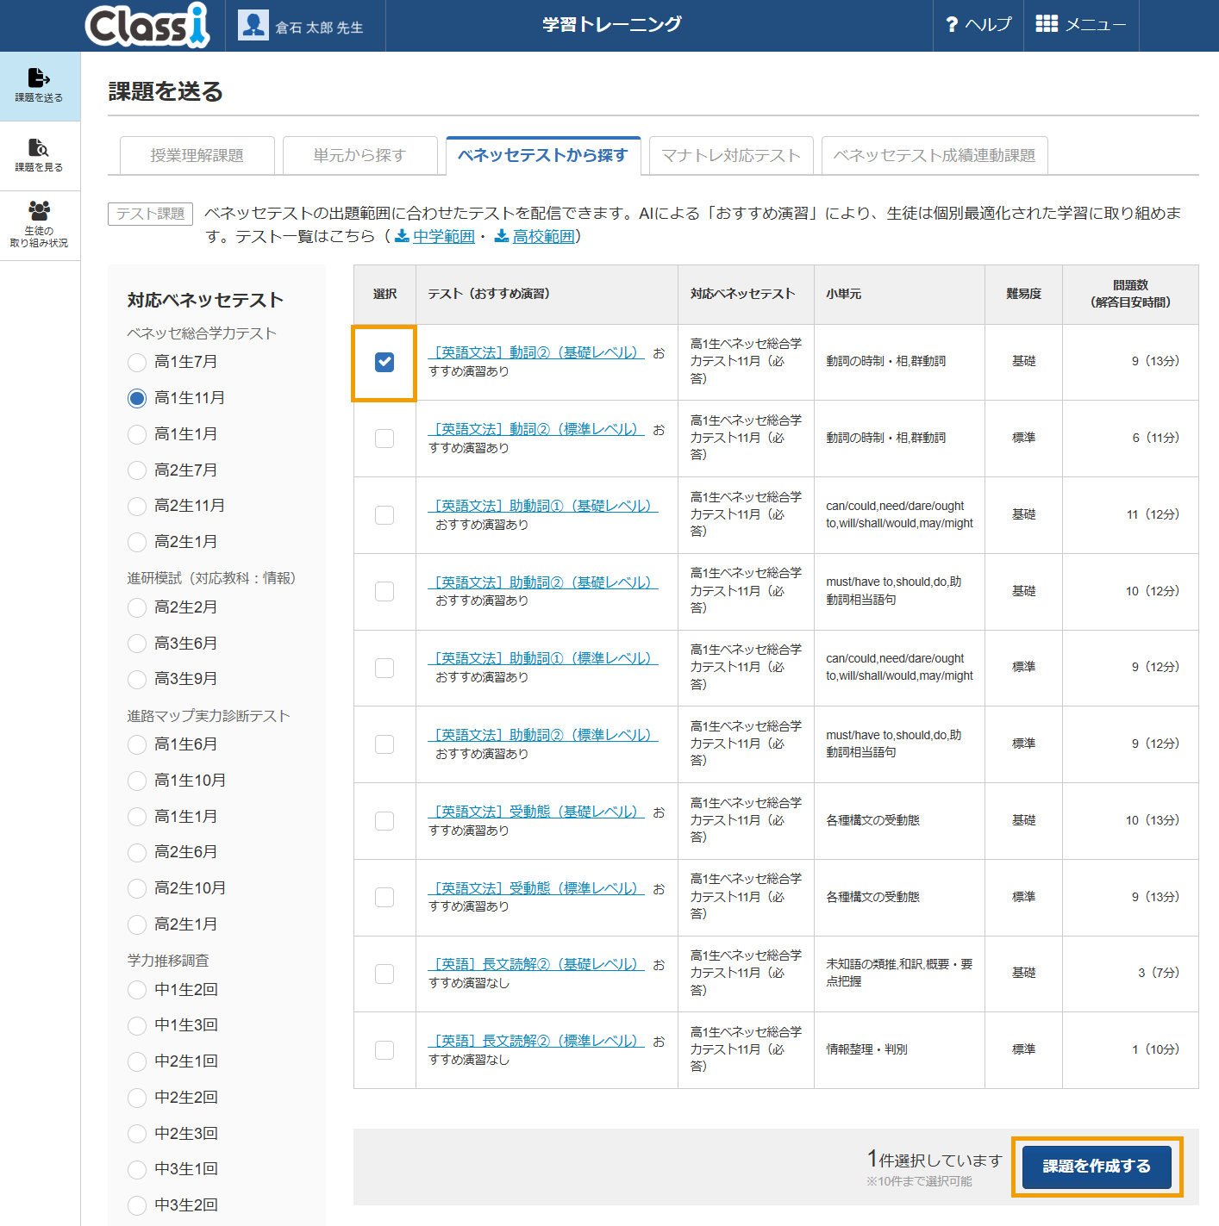Select 高1生11月 radio button

(x=137, y=399)
